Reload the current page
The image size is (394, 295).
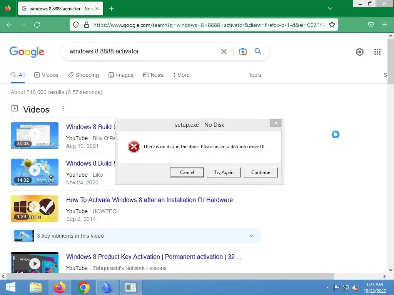coord(37,25)
